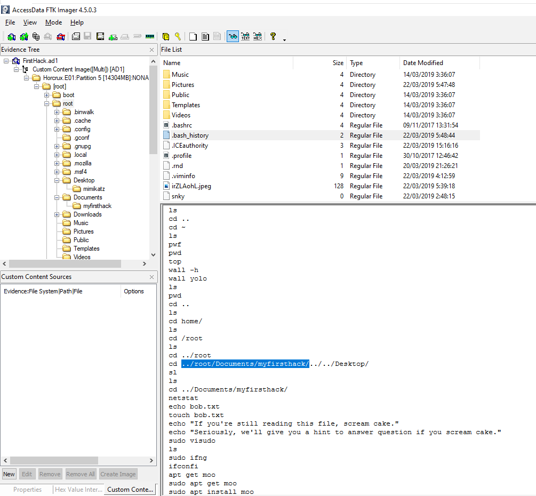
Task: Click the New button in Custom Content Sources
Action: 9,474
